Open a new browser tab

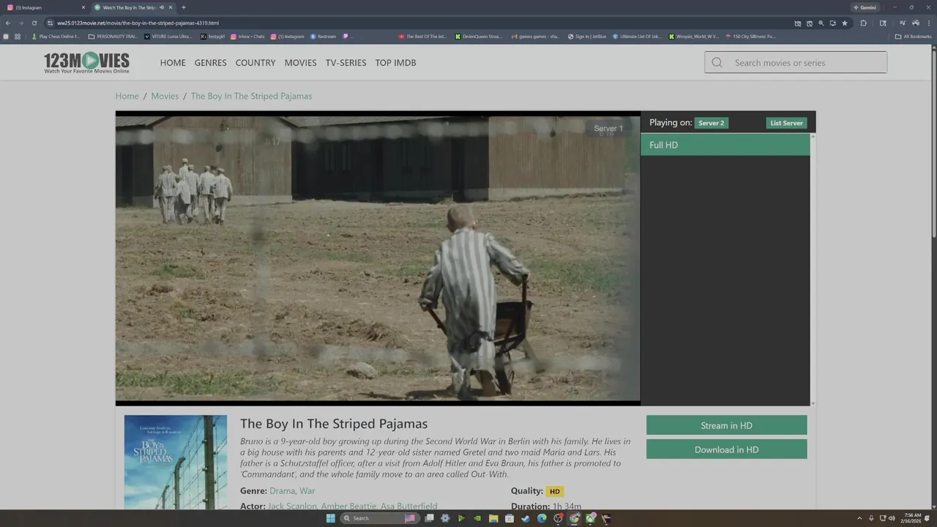[183, 7]
